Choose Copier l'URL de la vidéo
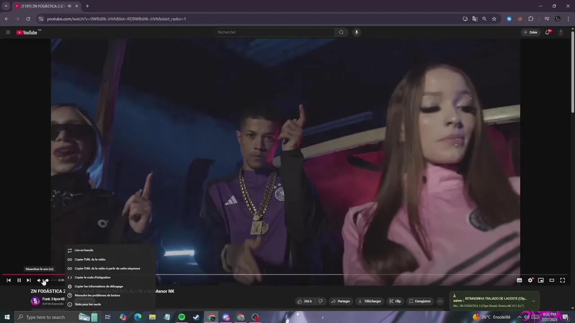This screenshot has width=575, height=323. tap(110, 259)
